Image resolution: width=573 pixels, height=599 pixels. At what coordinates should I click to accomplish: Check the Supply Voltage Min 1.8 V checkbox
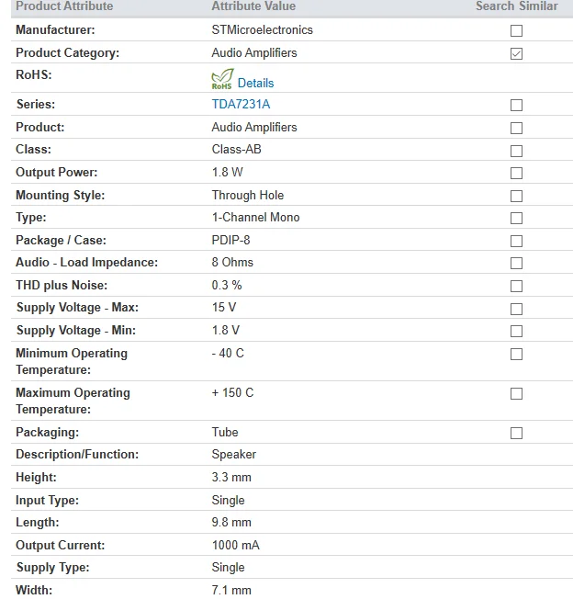click(516, 331)
